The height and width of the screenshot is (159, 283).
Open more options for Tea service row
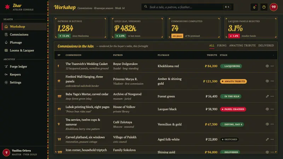click(x=272, y=124)
